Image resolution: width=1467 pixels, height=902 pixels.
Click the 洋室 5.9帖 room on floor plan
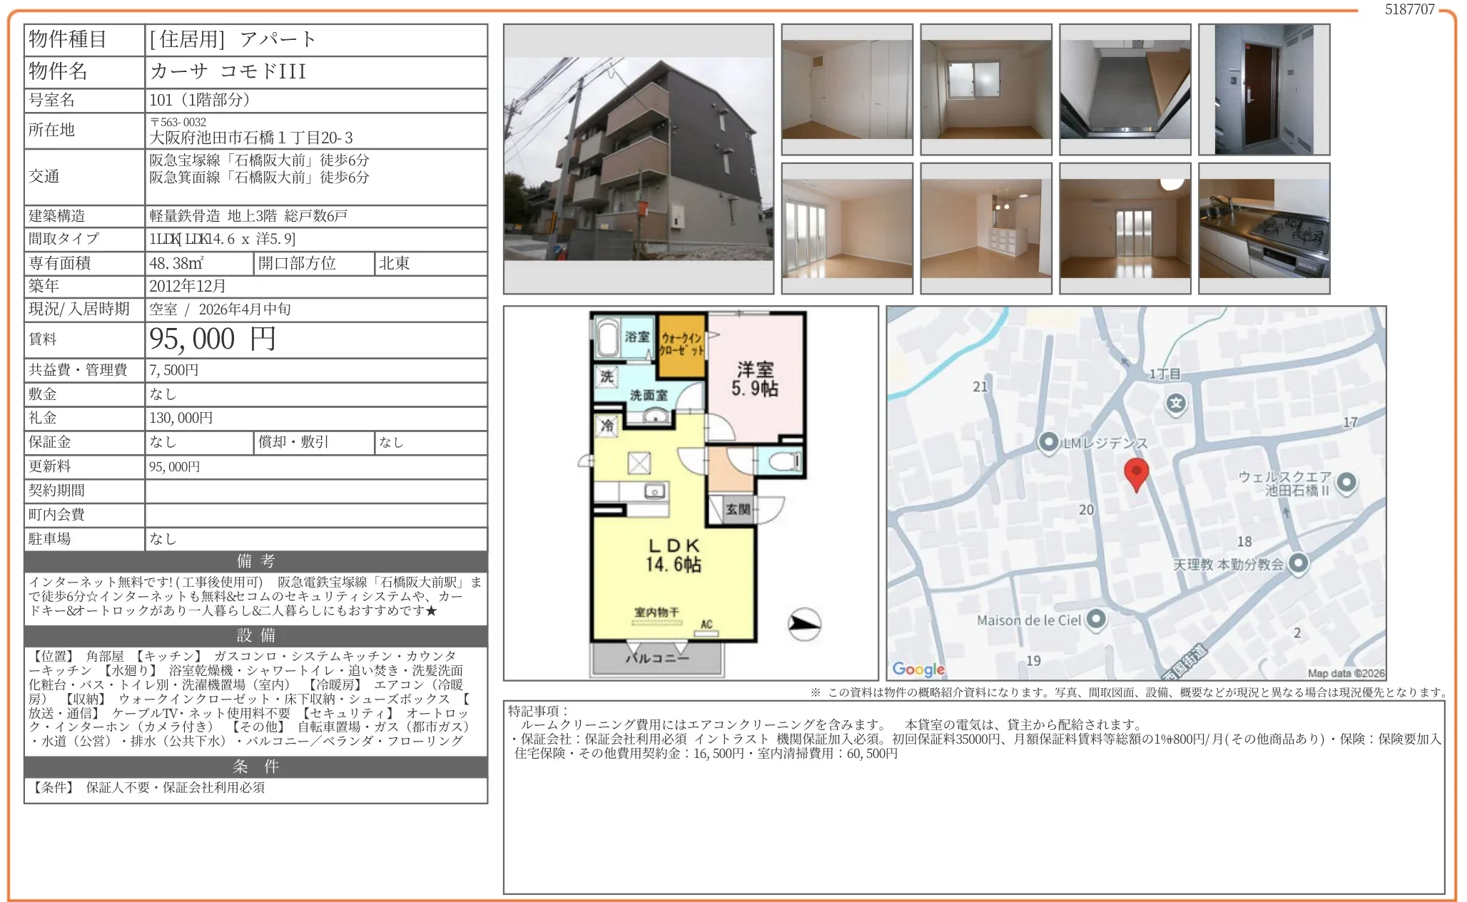coord(755,379)
